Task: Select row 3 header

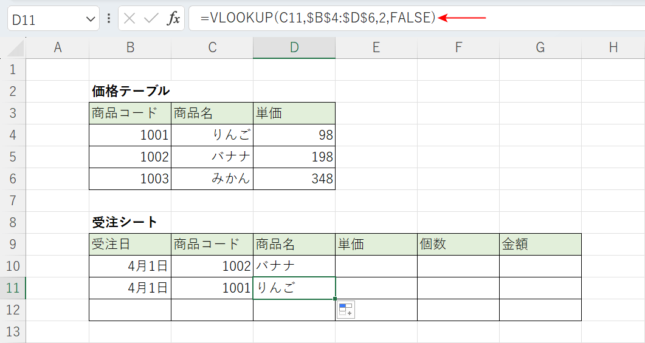Action: (x=13, y=113)
